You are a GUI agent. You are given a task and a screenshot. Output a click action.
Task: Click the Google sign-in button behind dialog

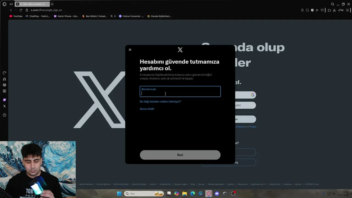pos(245,95)
